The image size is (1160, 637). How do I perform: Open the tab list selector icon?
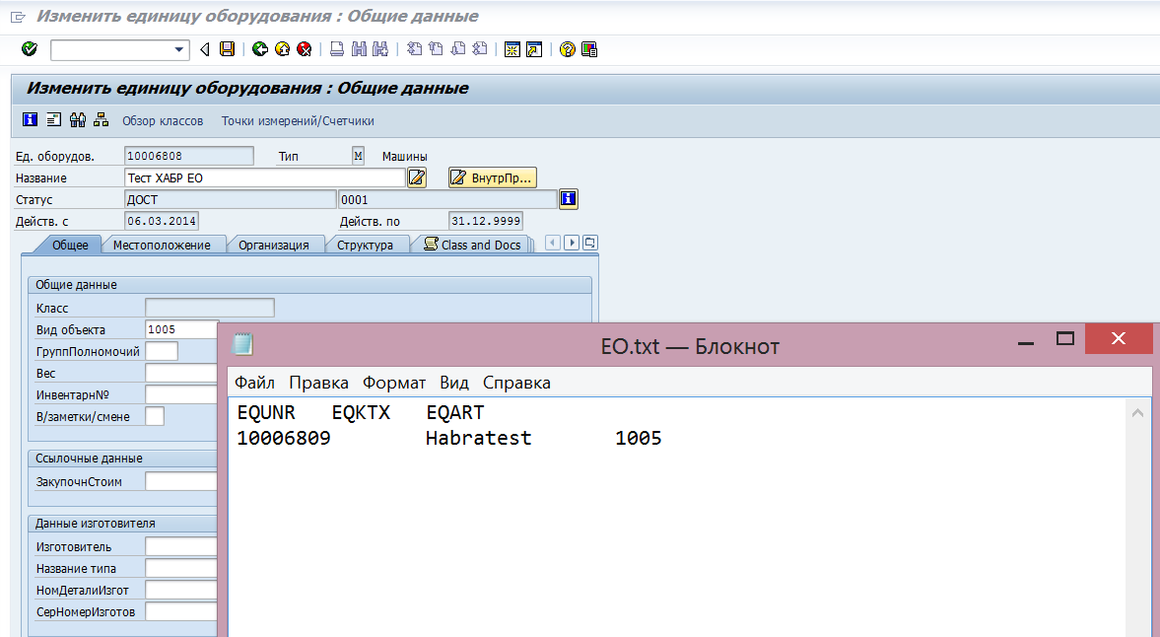click(589, 243)
